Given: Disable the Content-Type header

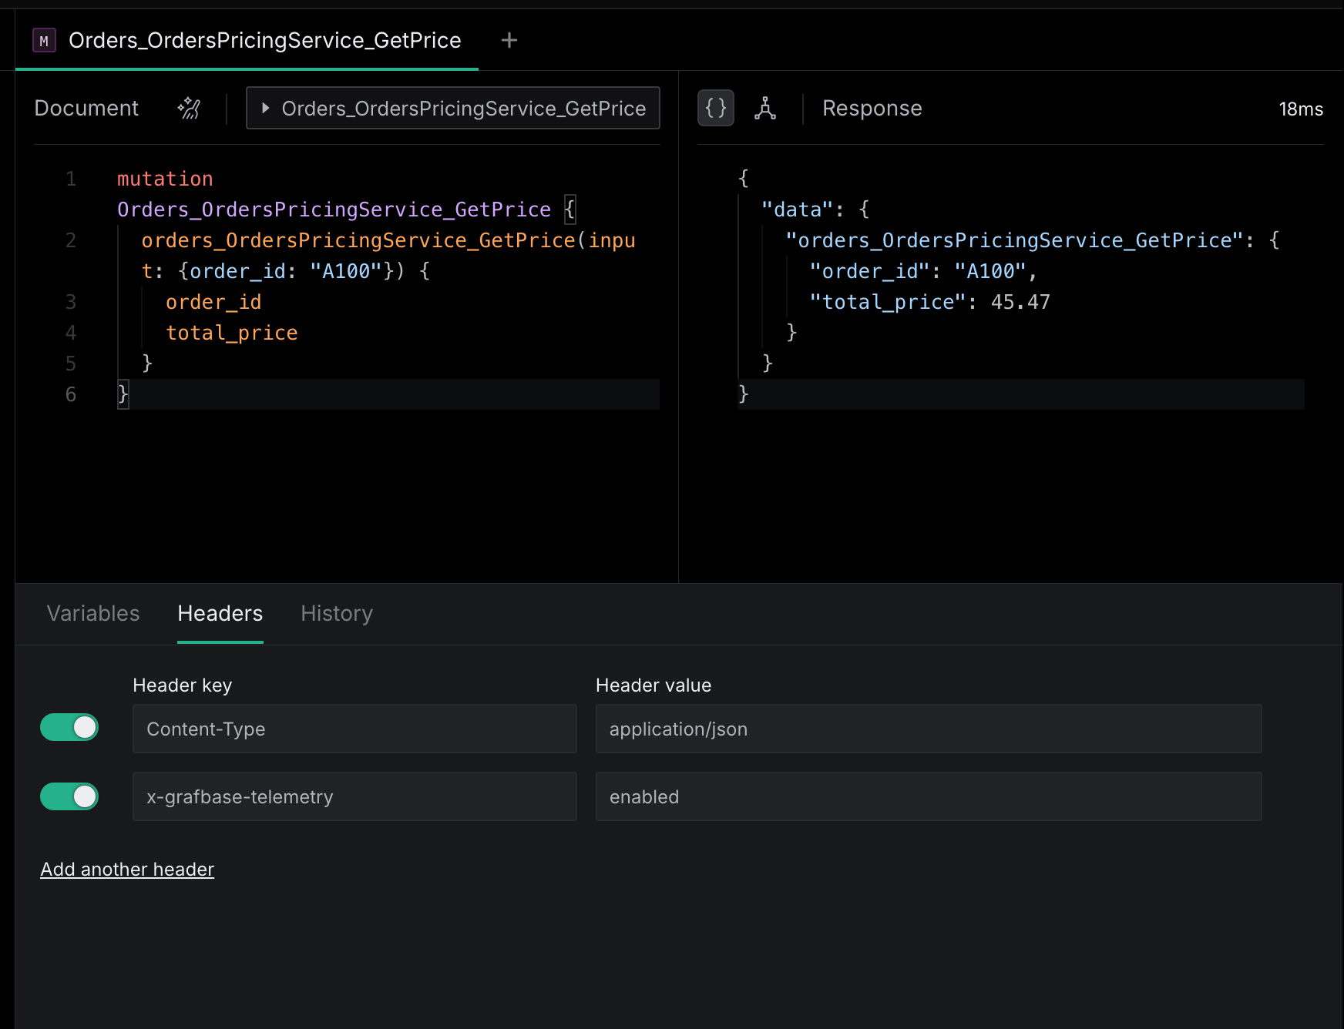Looking at the screenshot, I should coord(69,727).
